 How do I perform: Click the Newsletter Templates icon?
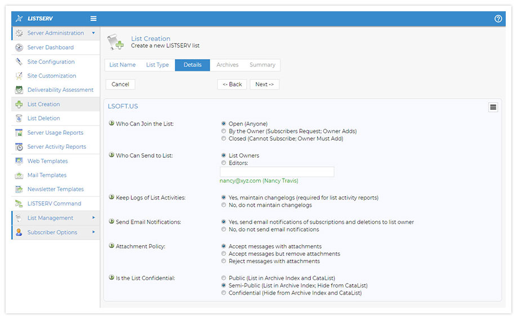pyautogui.click(x=19, y=189)
